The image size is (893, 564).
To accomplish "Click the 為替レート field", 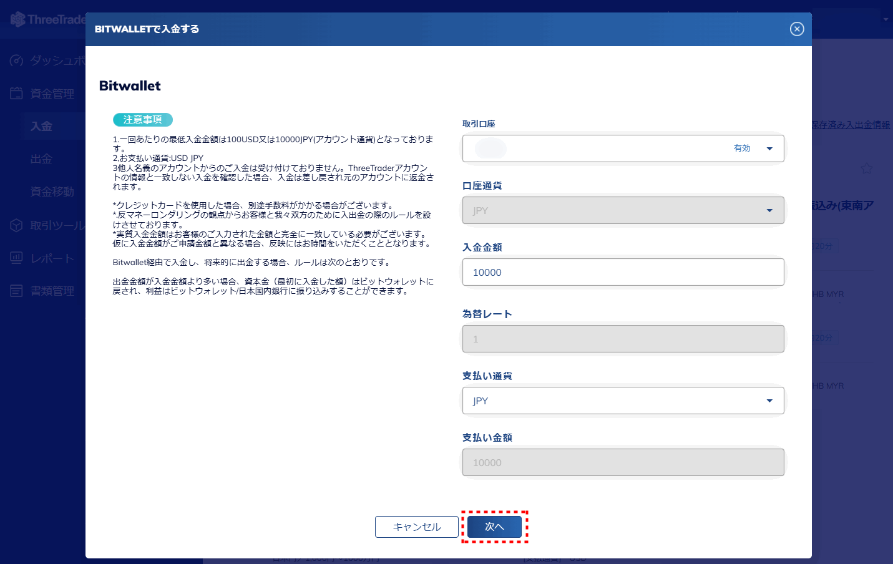I will [x=623, y=339].
